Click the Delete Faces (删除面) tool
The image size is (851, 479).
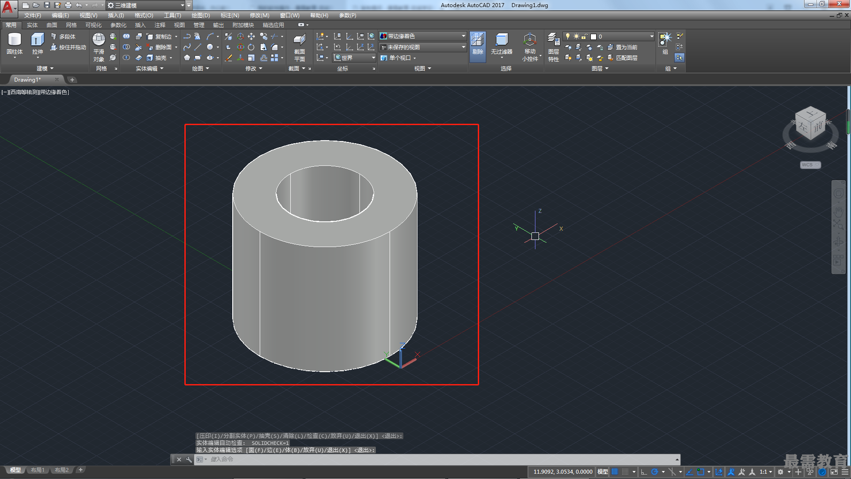click(x=160, y=47)
